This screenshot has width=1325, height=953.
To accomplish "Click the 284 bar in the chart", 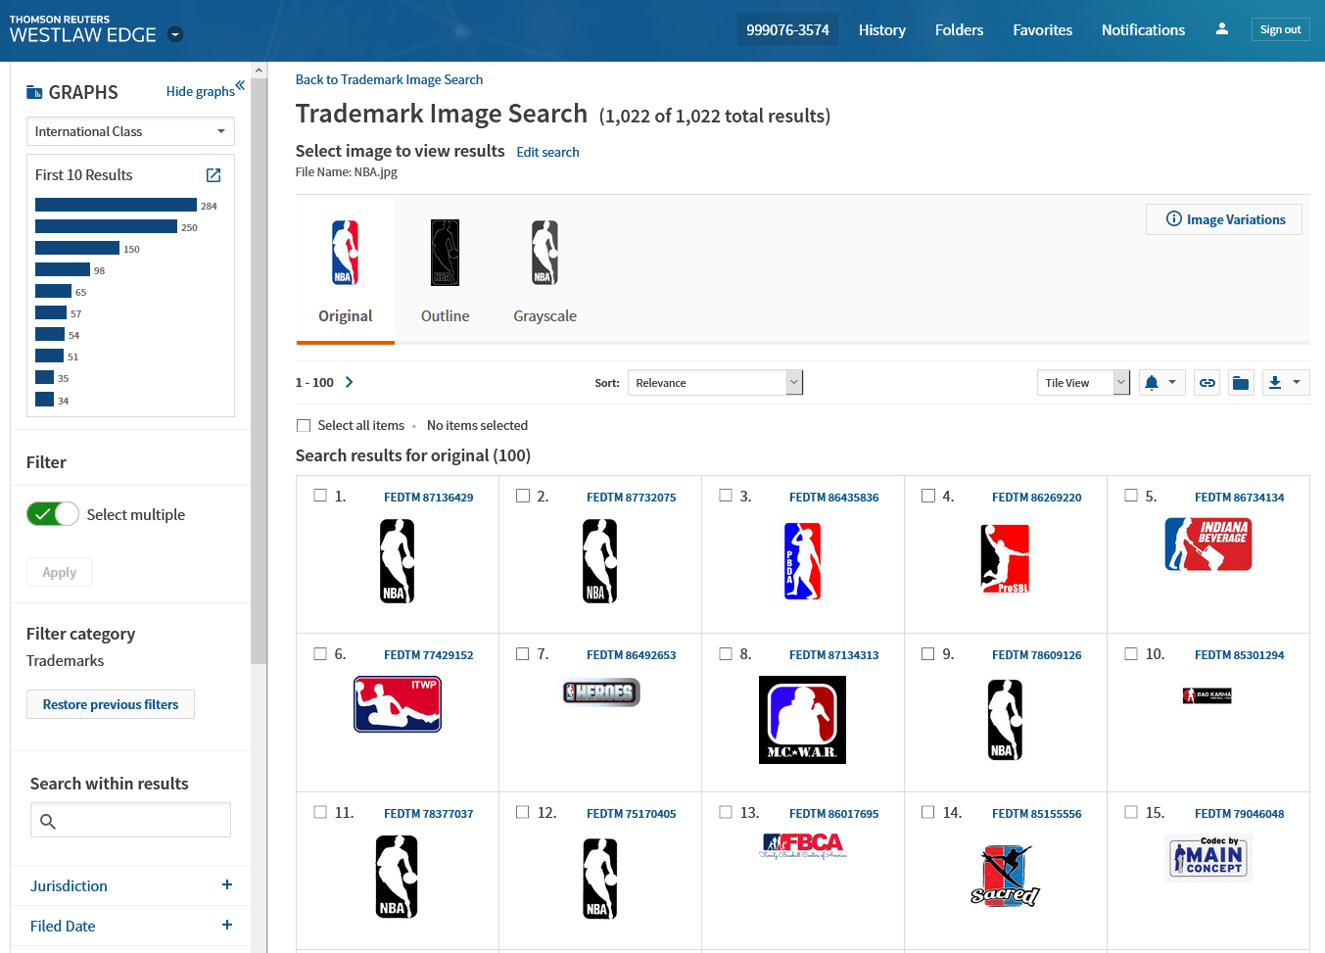I will 116,205.
